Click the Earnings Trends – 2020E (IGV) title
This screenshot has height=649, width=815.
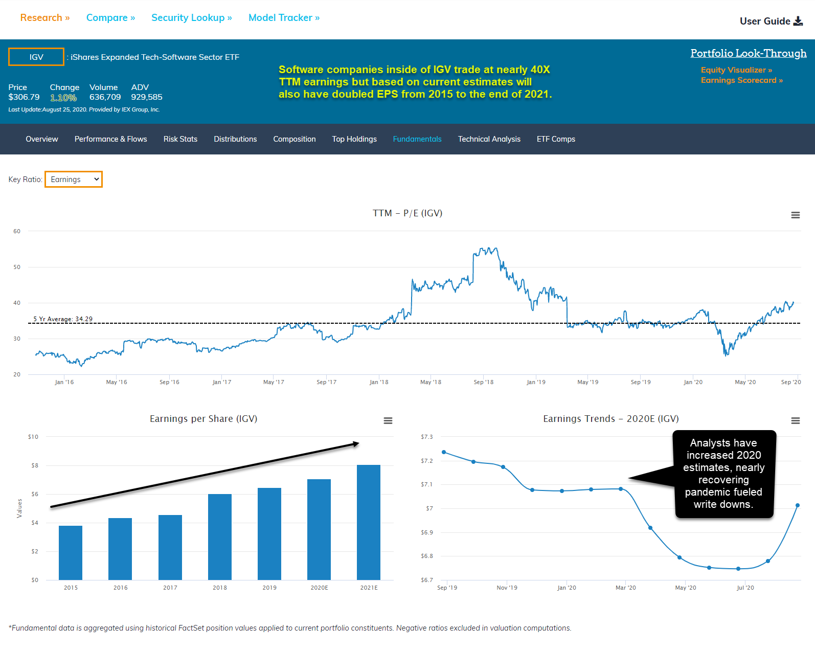pyautogui.click(x=611, y=419)
